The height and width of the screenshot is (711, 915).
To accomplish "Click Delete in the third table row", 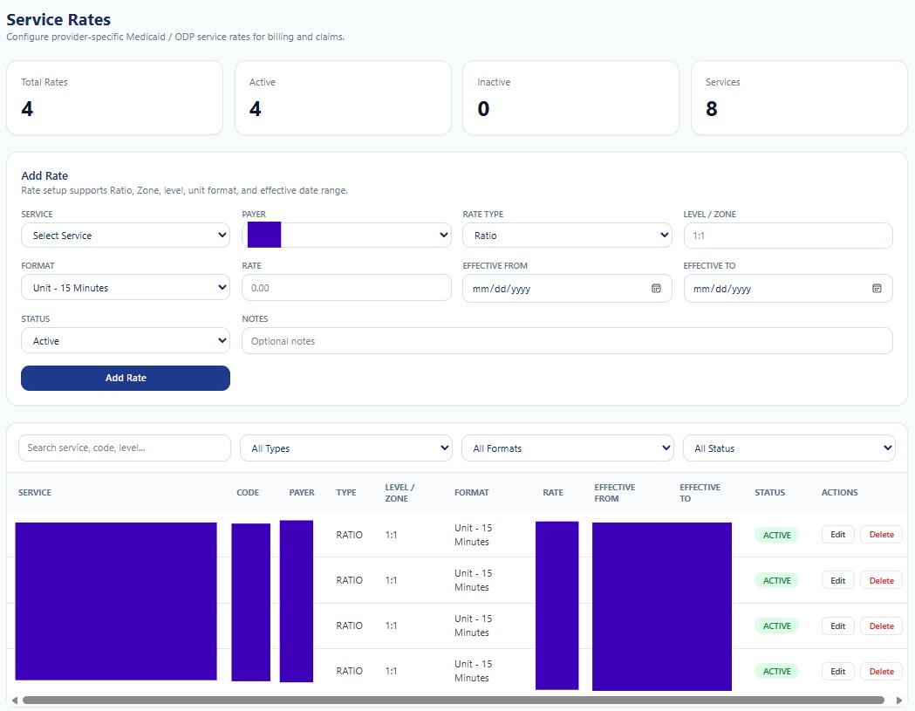I will pyautogui.click(x=881, y=626).
